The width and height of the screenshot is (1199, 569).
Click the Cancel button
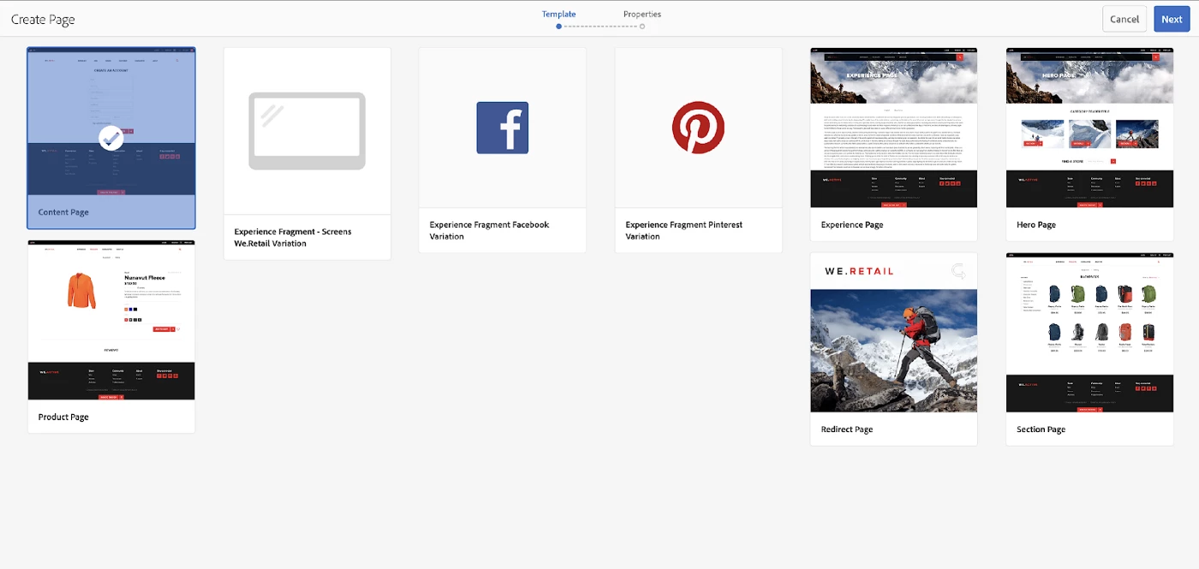pos(1124,19)
